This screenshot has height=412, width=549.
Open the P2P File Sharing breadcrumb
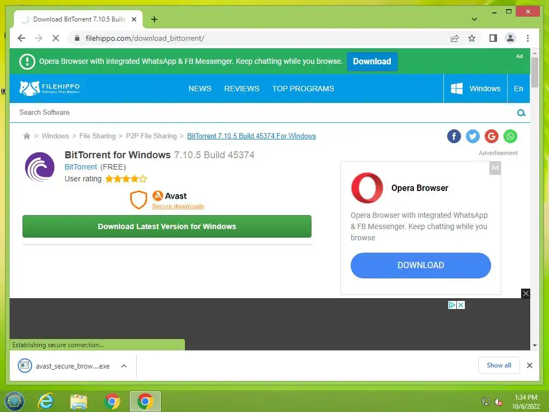[x=151, y=136]
